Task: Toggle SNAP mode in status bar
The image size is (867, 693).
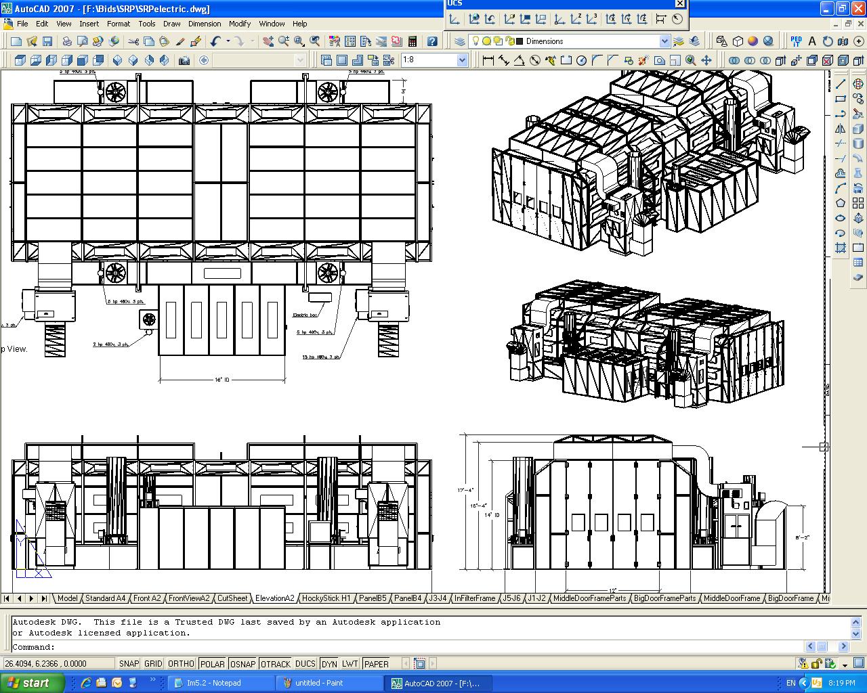Action: tap(129, 664)
